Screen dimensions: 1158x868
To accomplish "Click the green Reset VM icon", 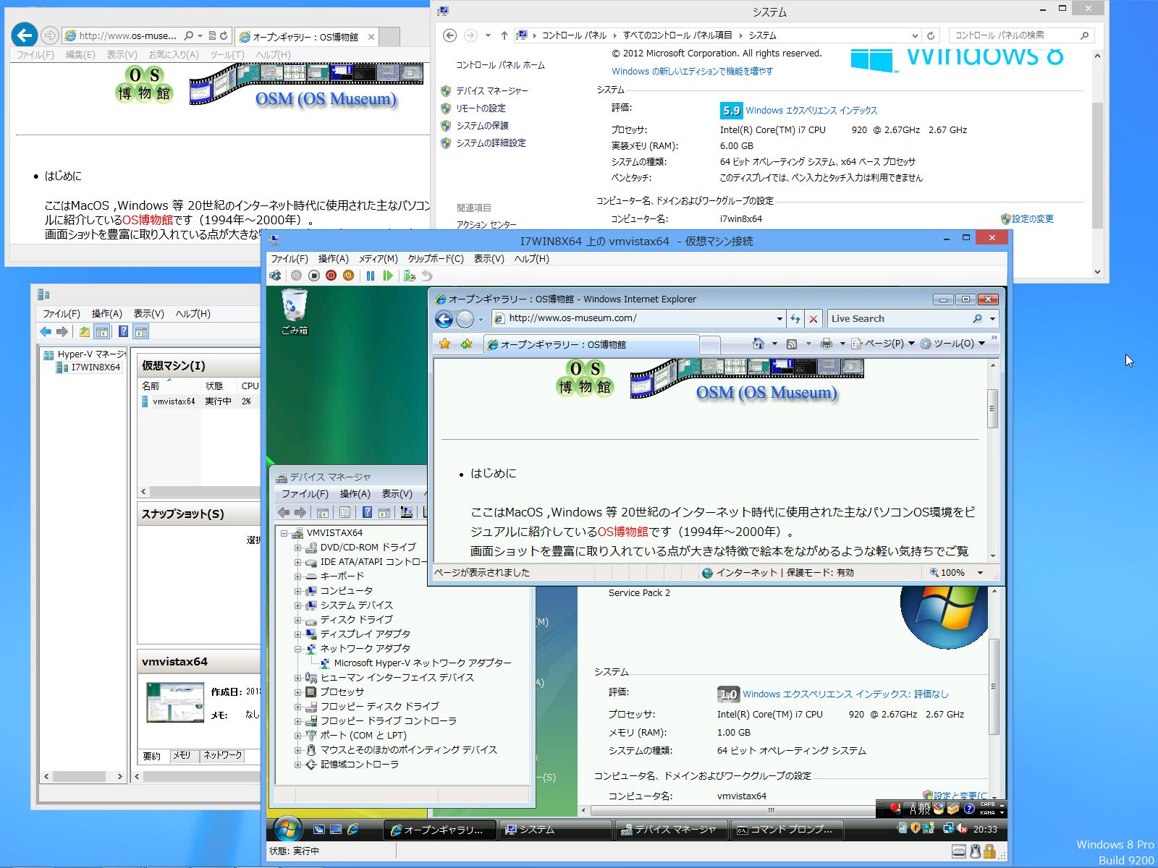I will click(388, 276).
